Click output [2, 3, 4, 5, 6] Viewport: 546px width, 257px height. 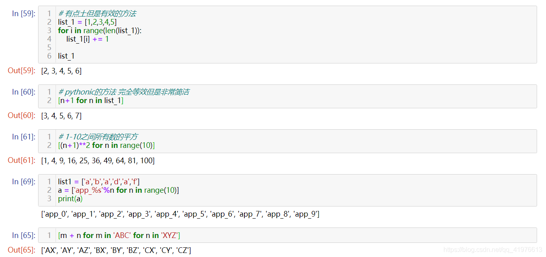coord(61,71)
